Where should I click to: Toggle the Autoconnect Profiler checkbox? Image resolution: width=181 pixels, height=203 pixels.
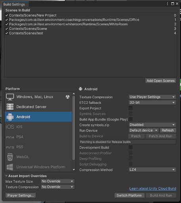tap(131, 153)
